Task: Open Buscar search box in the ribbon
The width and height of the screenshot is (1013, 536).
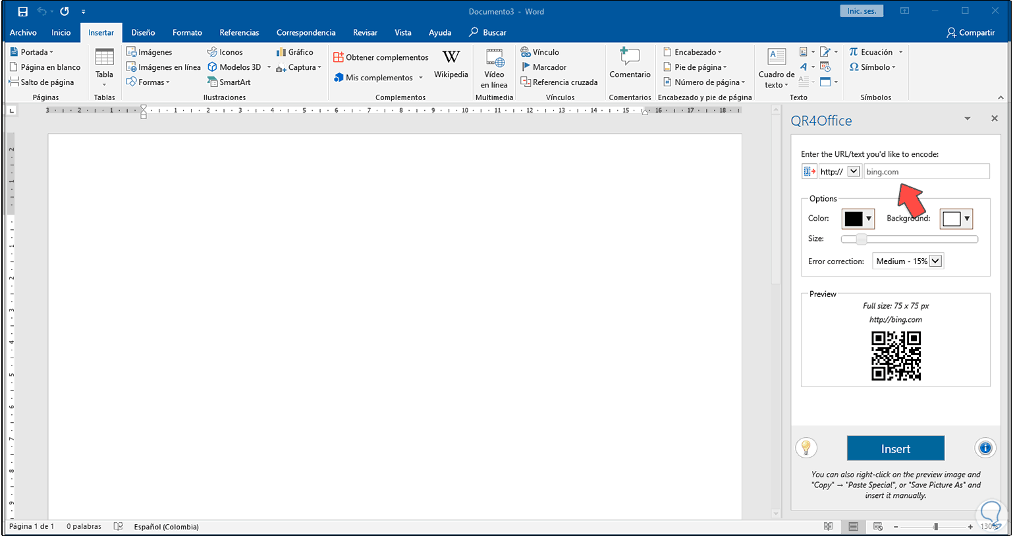Action: [x=488, y=32]
